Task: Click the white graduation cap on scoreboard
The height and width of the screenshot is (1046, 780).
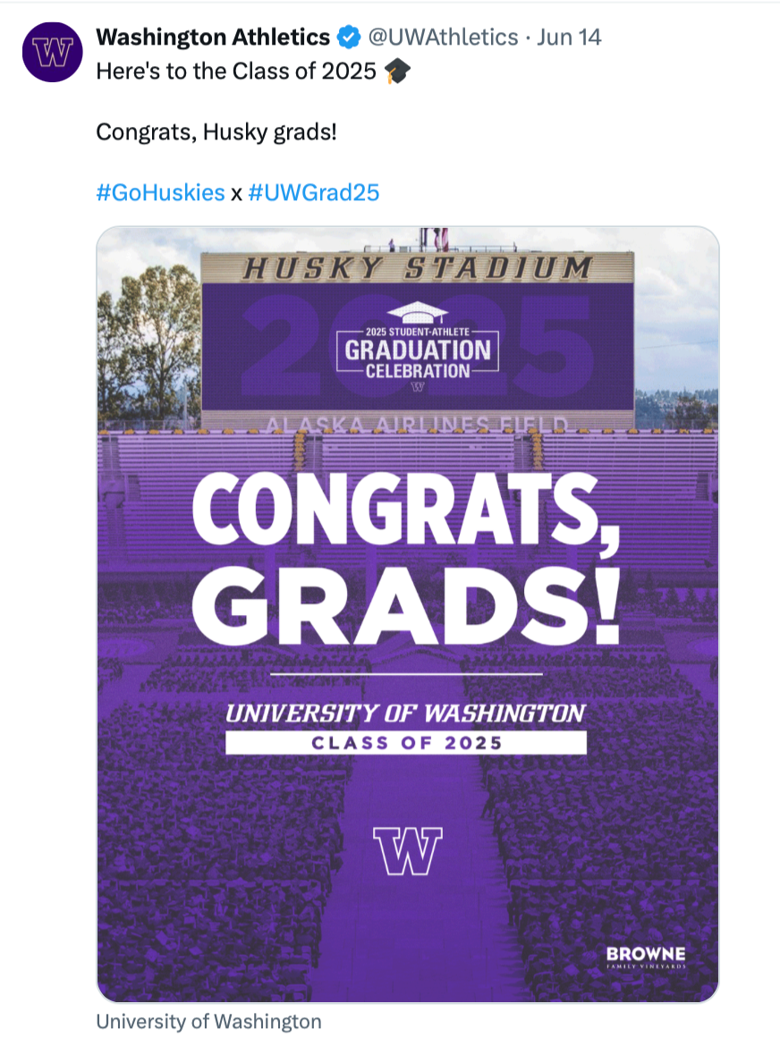Action: 418,312
